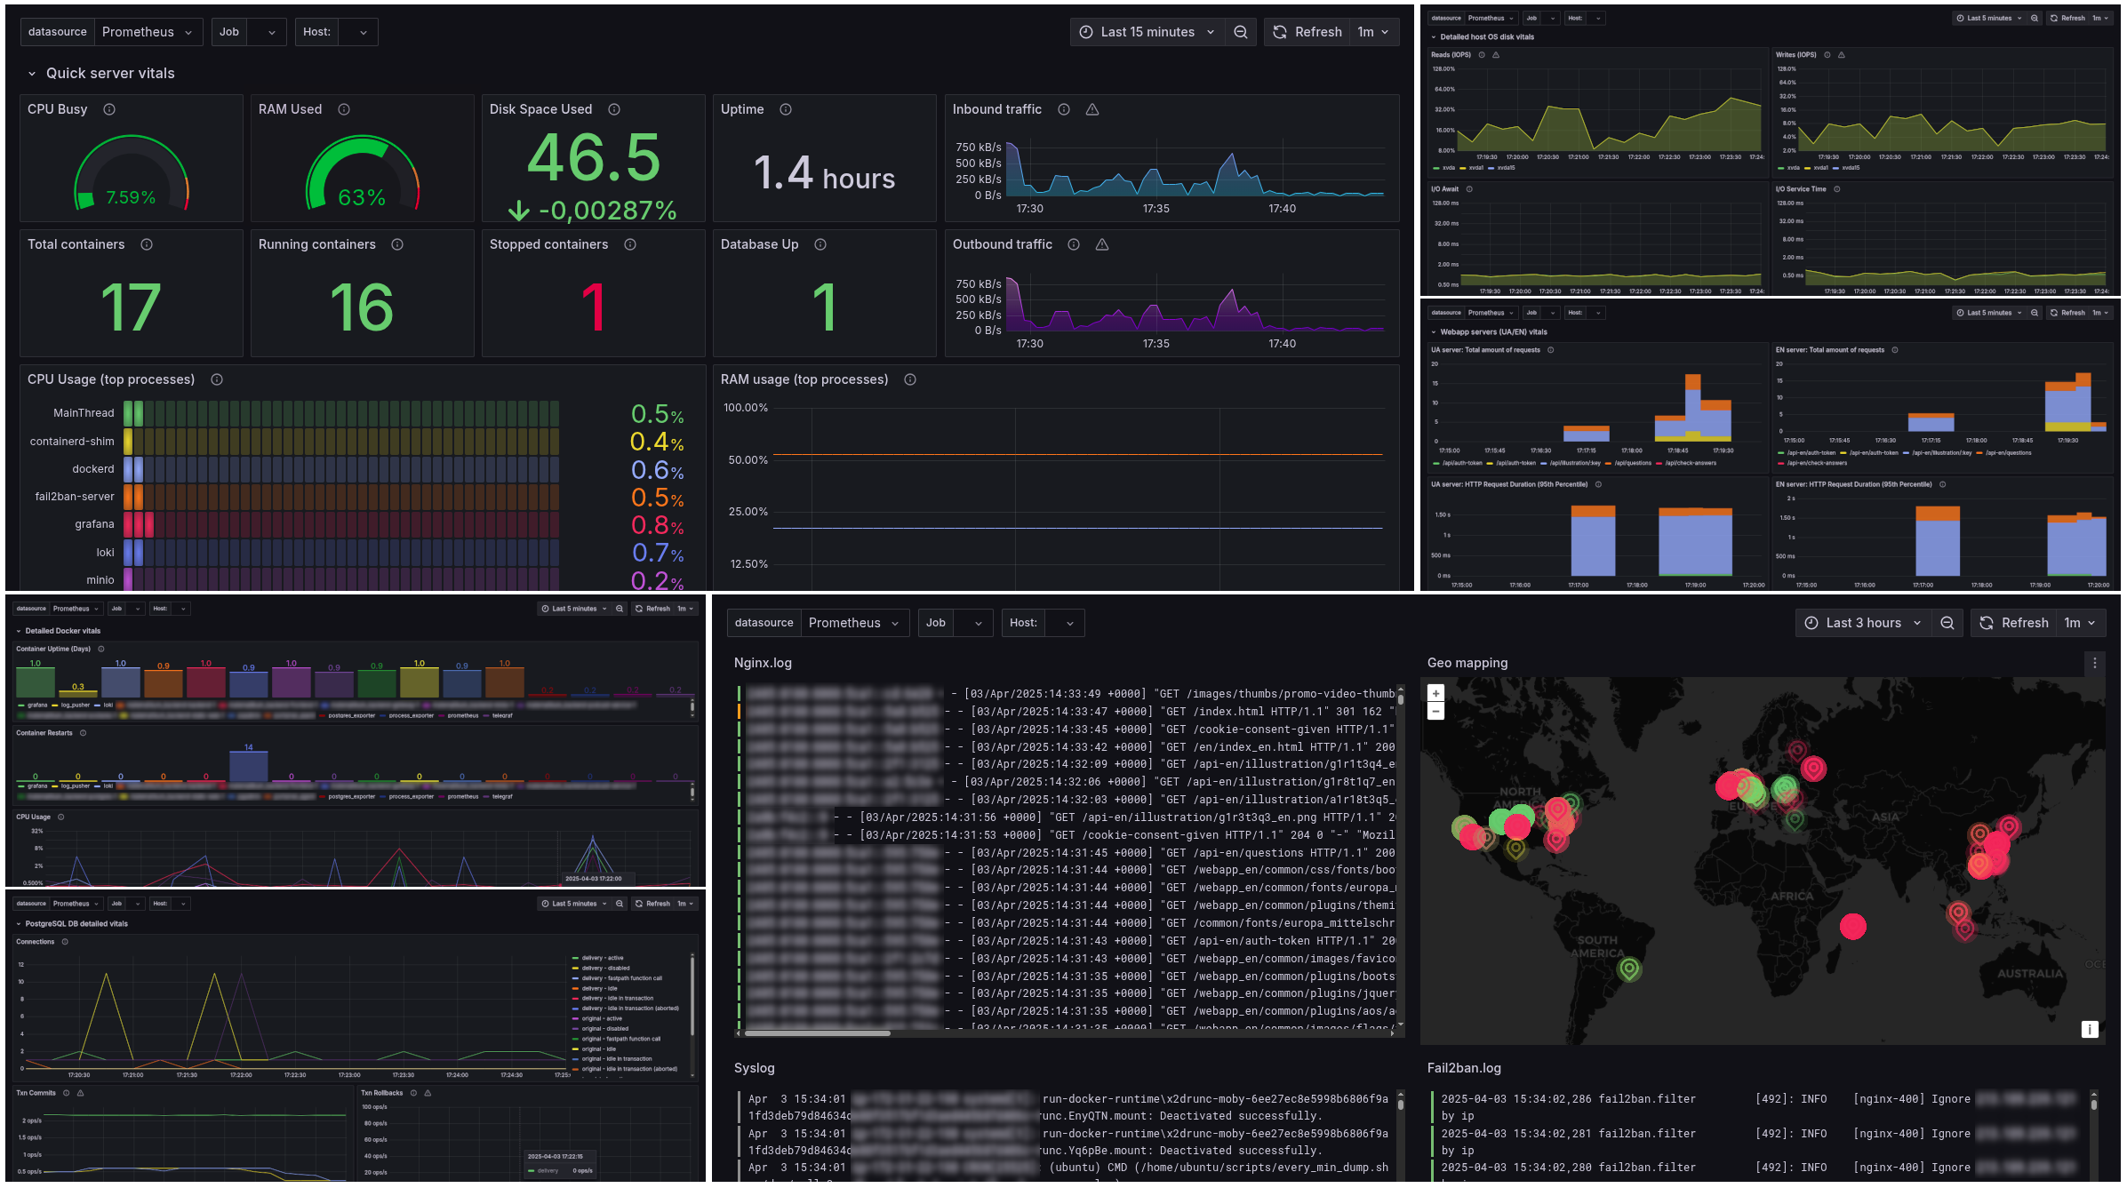2127x1188 pixels.
Task: Click the Stopped containers info icon
Action: pyautogui.click(x=630, y=244)
